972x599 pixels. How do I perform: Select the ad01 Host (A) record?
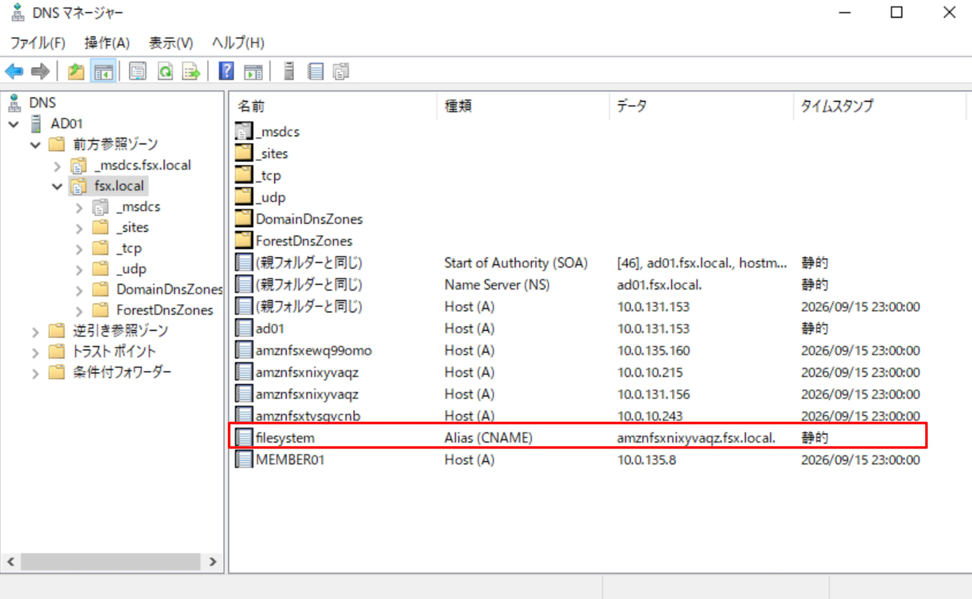point(578,329)
